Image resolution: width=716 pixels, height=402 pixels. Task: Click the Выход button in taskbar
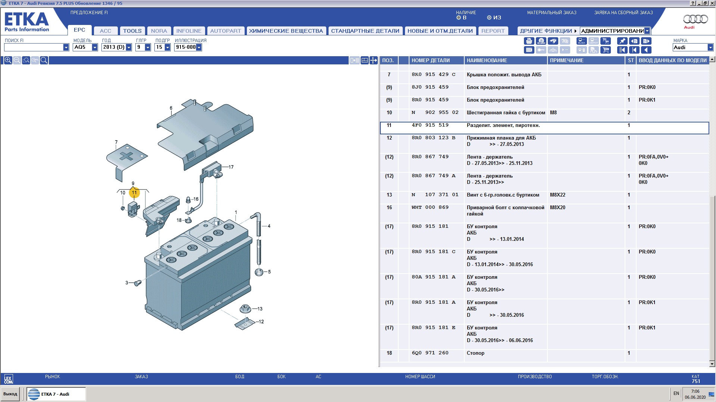tap(10, 394)
